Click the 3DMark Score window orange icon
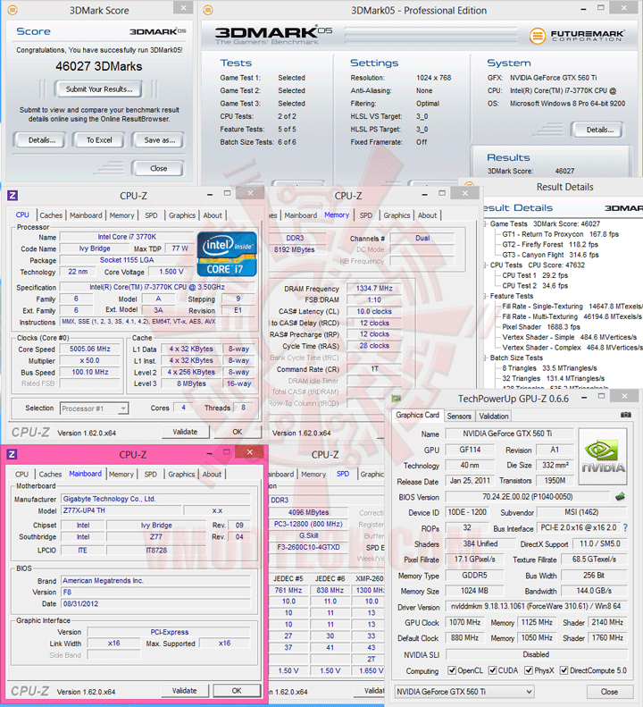This screenshot has height=707, width=643. pos(13,10)
